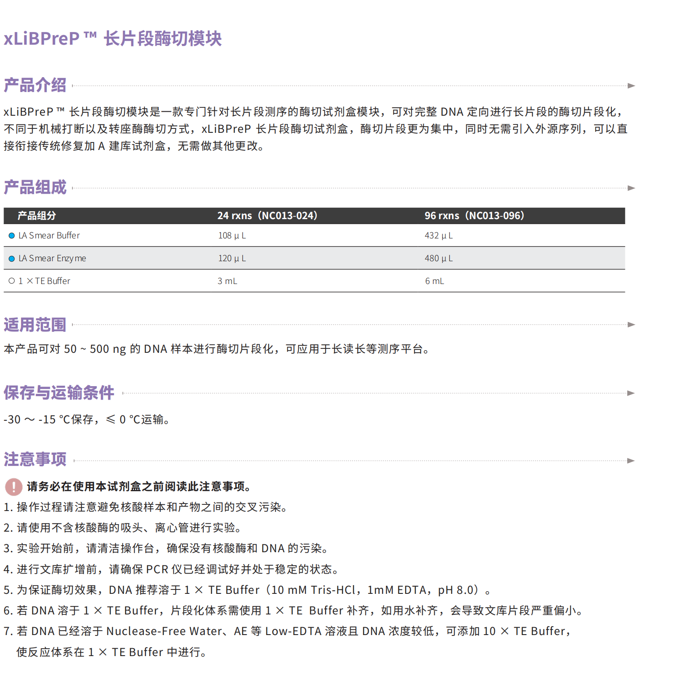The image size is (689, 685).
Task: Click the 96 rxns (NC013-096) column header
Action: [x=474, y=216]
